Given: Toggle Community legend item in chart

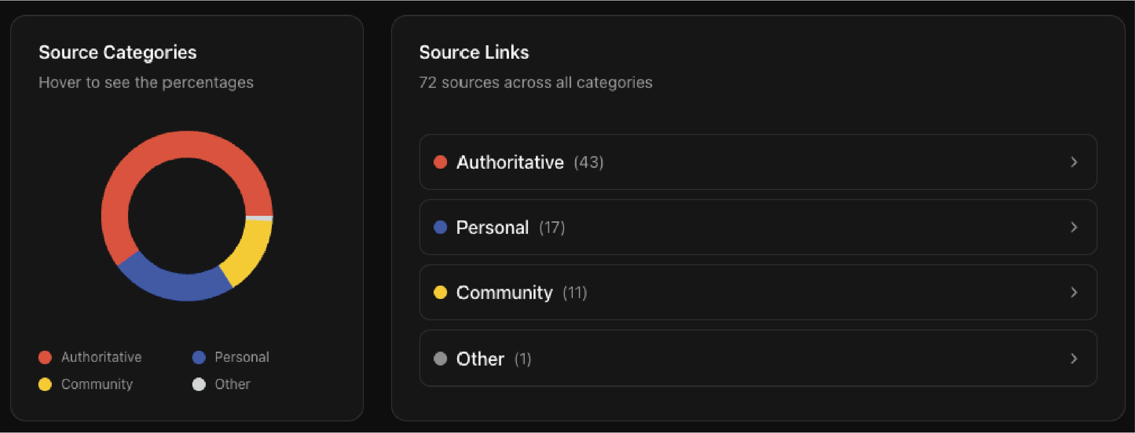Looking at the screenshot, I should pyautogui.click(x=86, y=384).
